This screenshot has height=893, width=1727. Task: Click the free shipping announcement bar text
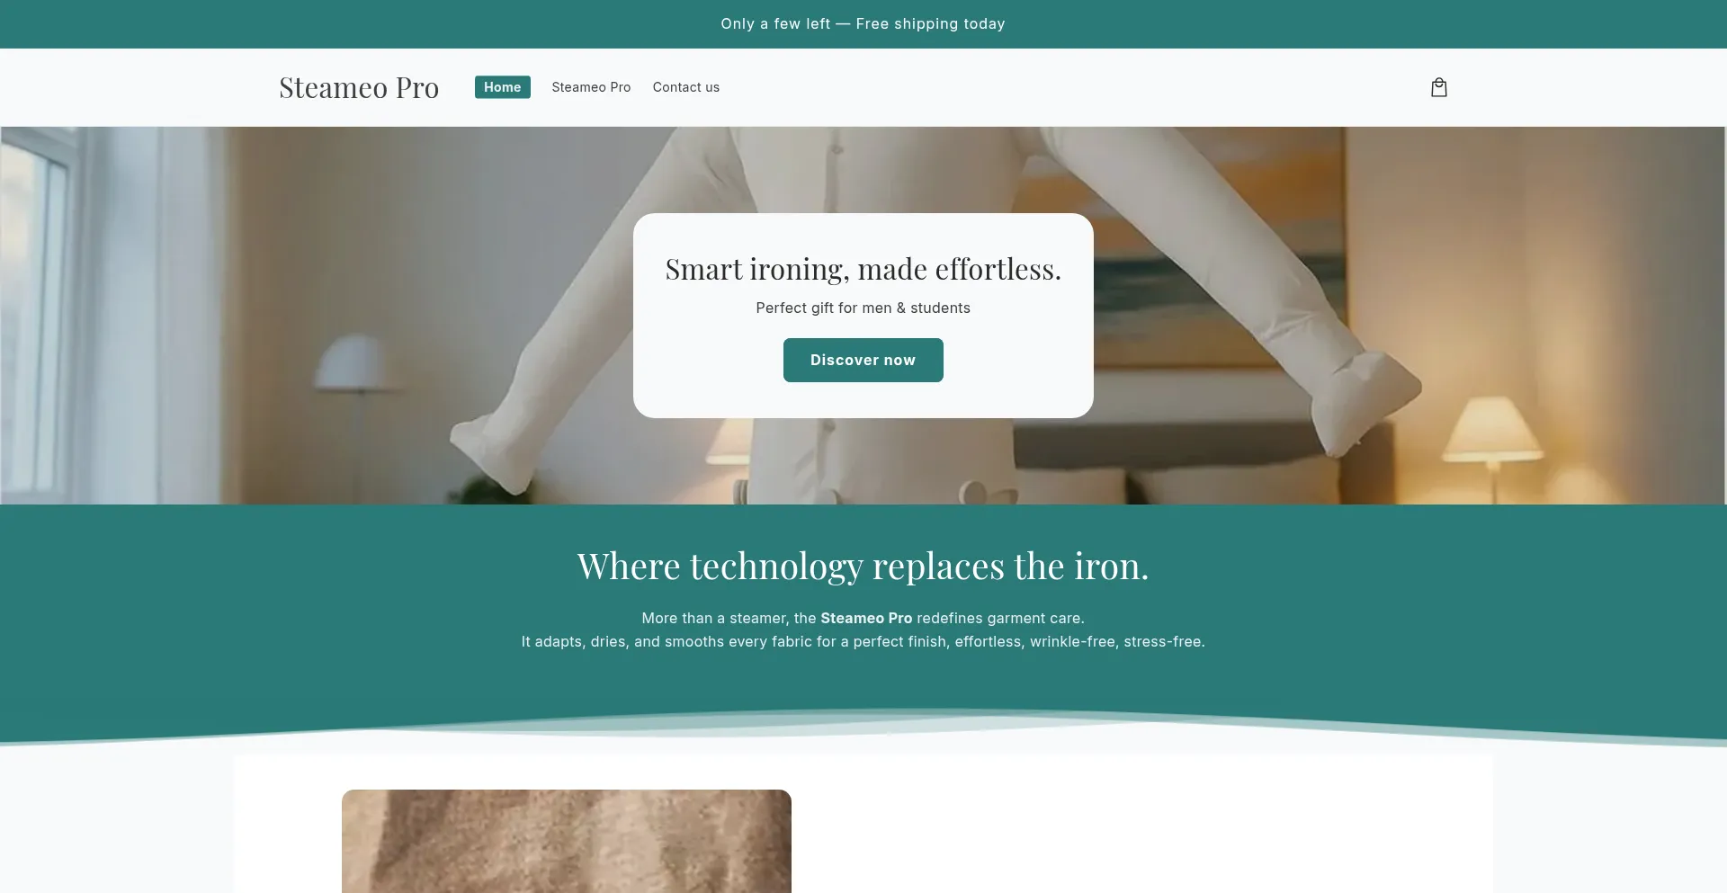point(863,24)
